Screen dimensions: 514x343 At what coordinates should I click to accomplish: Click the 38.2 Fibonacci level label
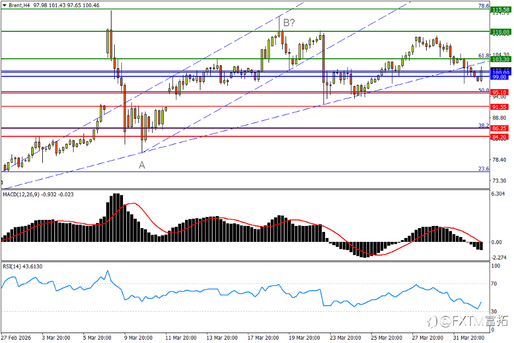point(483,125)
